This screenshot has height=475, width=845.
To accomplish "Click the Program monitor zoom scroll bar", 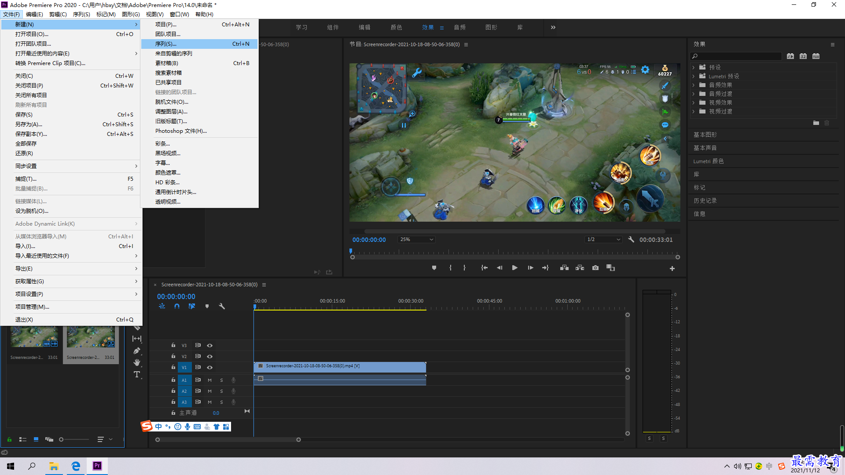I will click(514, 231).
